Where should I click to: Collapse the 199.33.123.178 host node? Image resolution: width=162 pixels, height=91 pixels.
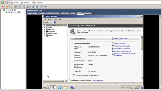pos(2,10)
